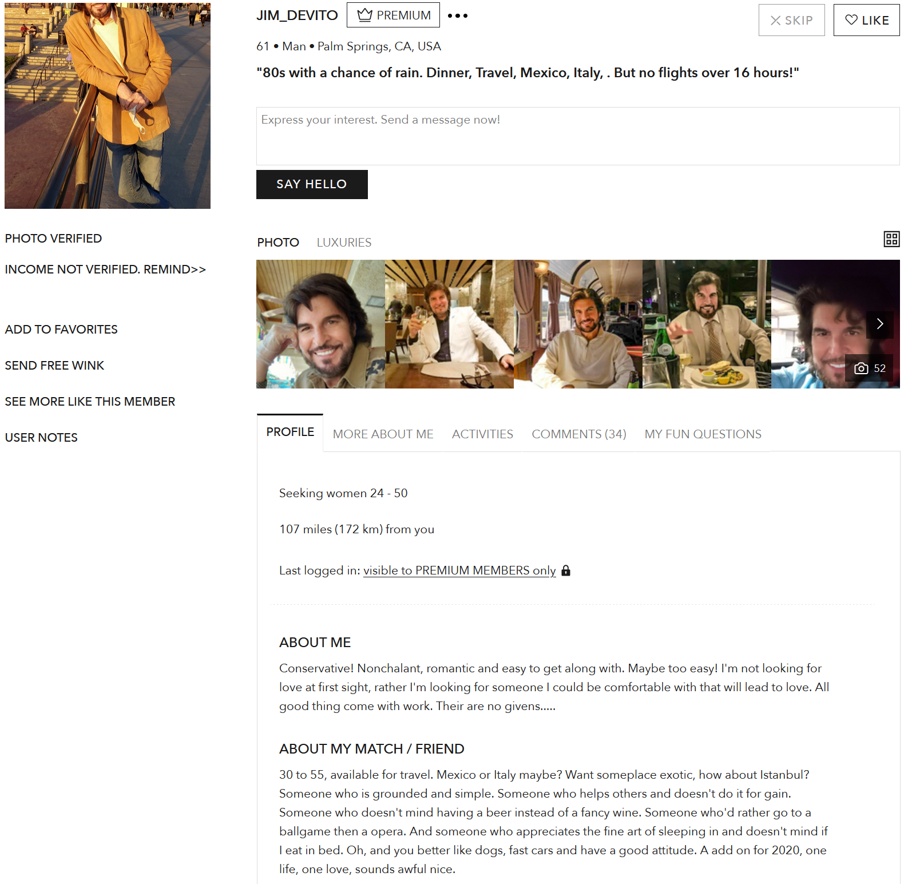Switch to the LUXURIES tab
This screenshot has height=884, width=908.
(x=344, y=243)
